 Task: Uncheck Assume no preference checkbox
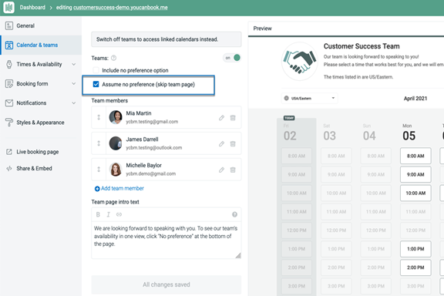tap(96, 84)
